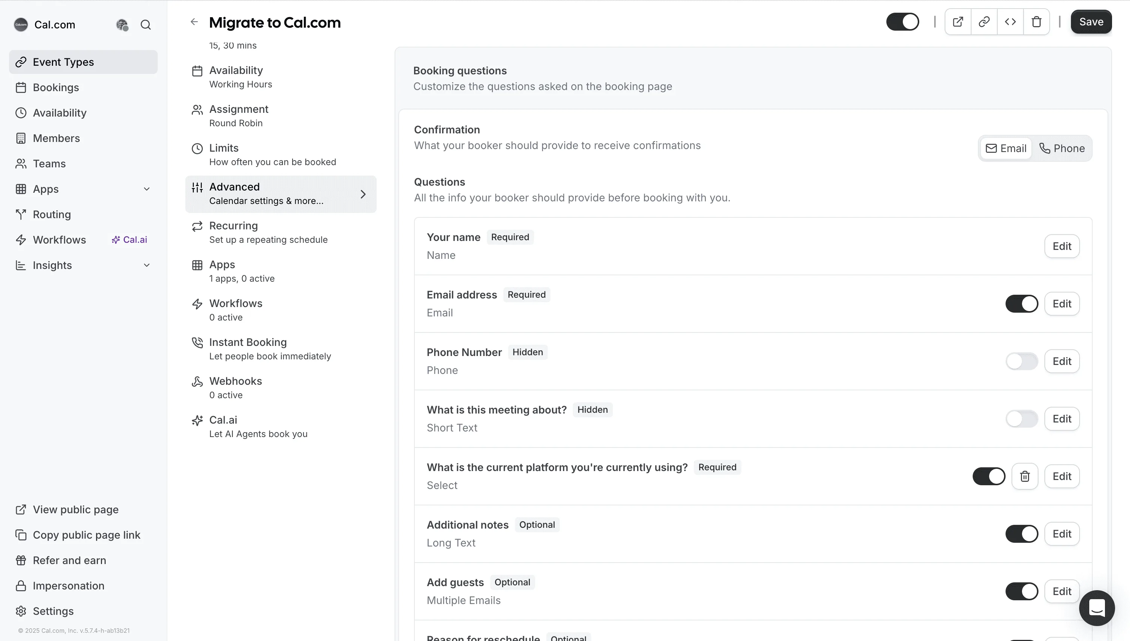Click the Cal.com version text in the footer
The image size is (1130, 641).
coord(74,631)
